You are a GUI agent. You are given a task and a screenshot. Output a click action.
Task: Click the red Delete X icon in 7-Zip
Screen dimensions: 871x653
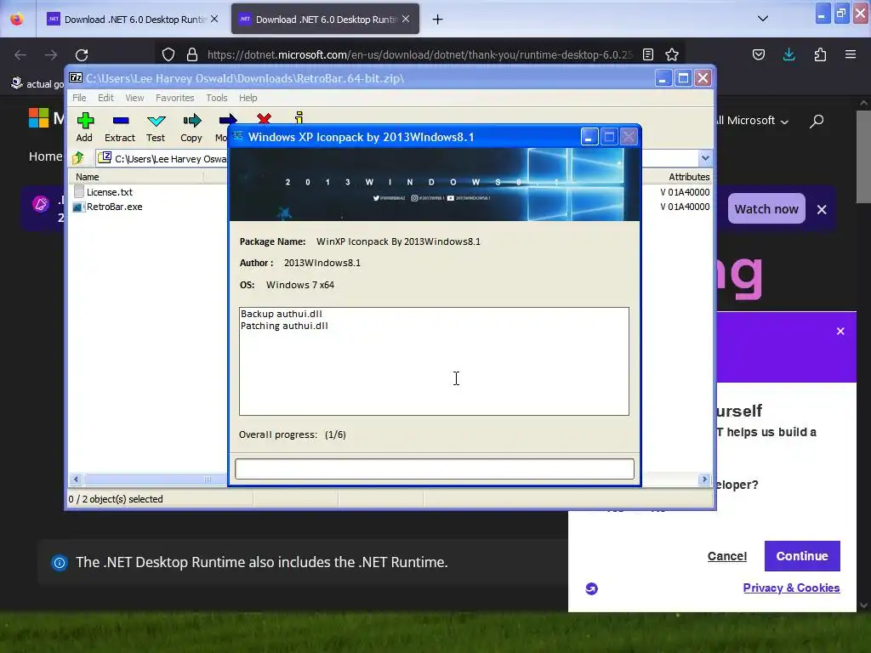(x=265, y=118)
